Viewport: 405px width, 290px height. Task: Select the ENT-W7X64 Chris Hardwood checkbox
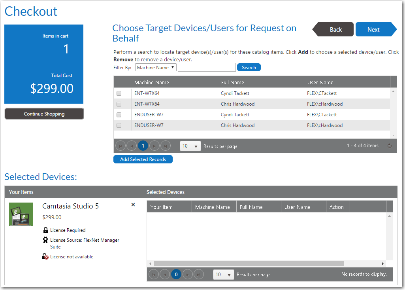pos(119,104)
